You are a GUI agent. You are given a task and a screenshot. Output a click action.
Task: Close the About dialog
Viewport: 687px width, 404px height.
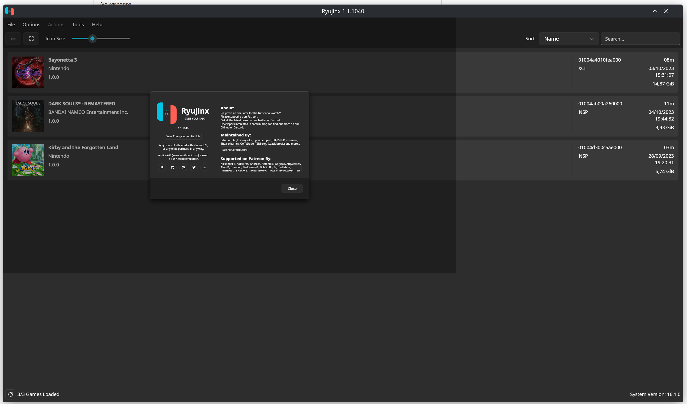click(x=292, y=188)
